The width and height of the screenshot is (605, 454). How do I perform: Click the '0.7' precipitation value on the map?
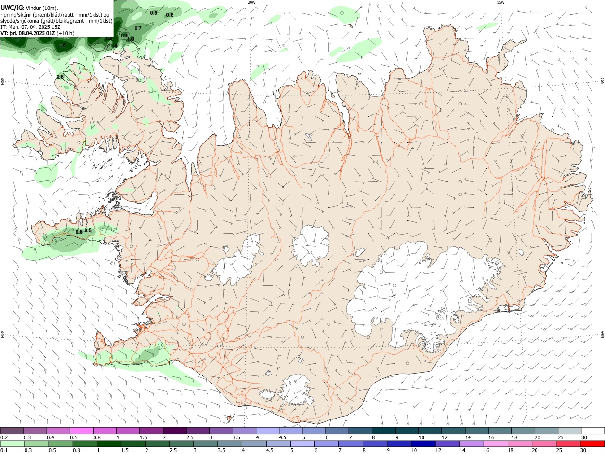[138, 28]
